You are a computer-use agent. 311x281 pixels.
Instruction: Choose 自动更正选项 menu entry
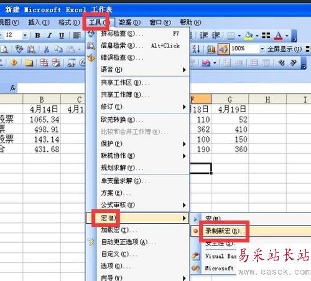(137, 242)
